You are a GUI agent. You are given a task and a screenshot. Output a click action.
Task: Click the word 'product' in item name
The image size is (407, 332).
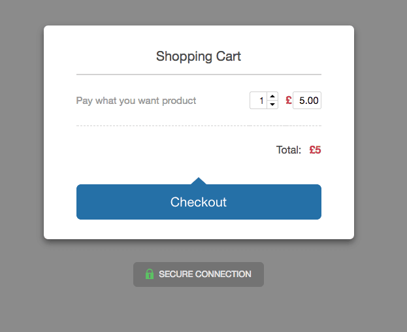point(179,101)
